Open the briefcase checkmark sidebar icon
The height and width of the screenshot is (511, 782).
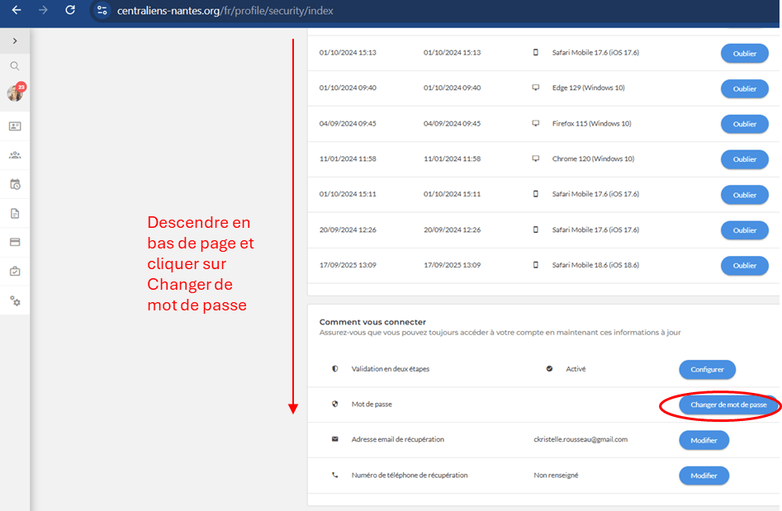point(15,271)
